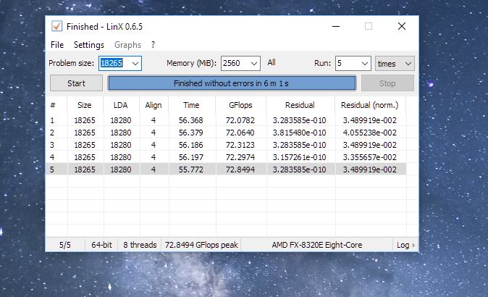Expand the Problem size dropdown arrow
Image resolution: width=488 pixels, height=297 pixels.
coord(135,64)
